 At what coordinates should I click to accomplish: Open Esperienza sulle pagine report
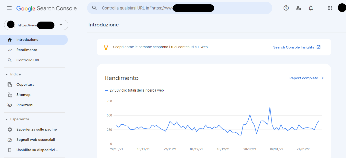point(36,130)
